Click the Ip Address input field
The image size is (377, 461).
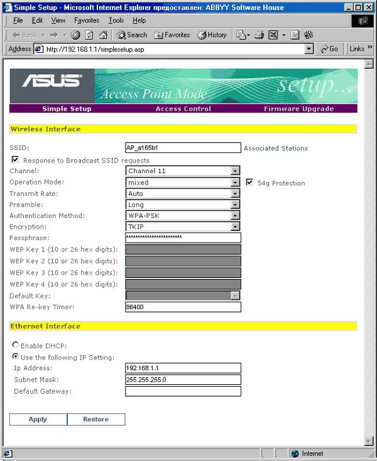[x=183, y=368]
